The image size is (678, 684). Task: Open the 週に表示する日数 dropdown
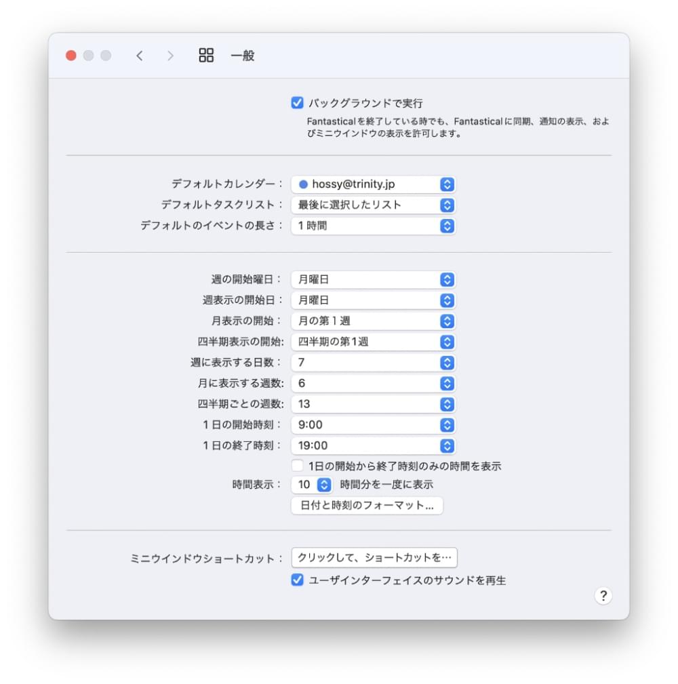click(x=373, y=363)
